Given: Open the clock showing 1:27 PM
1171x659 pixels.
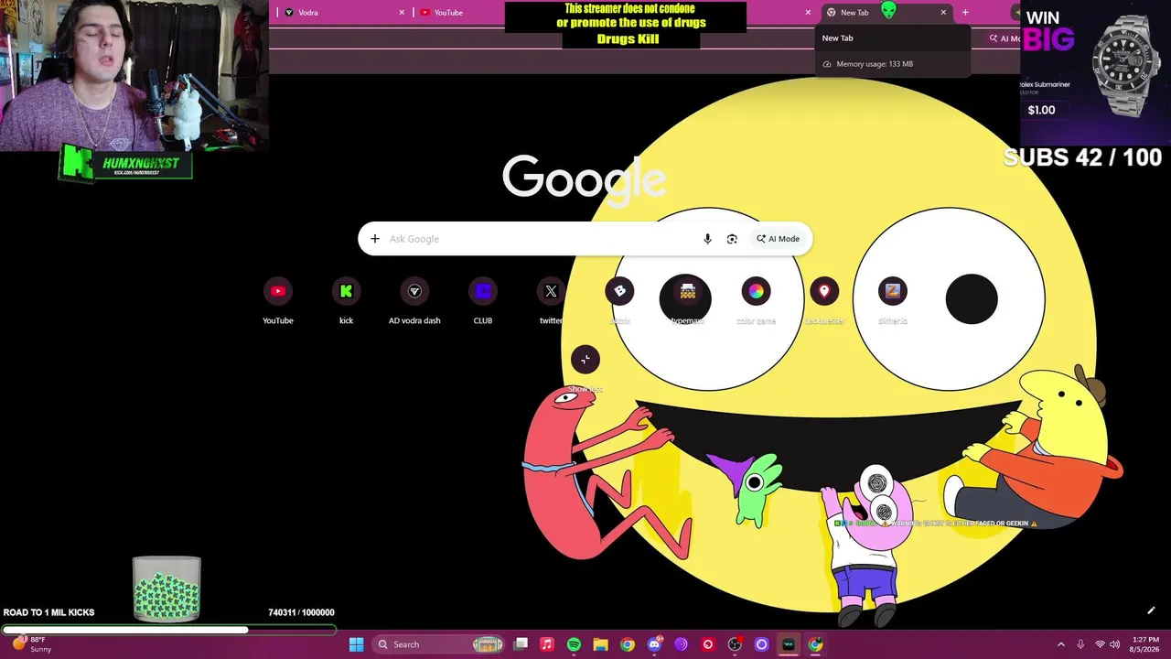Looking at the screenshot, I should pyautogui.click(x=1145, y=644).
